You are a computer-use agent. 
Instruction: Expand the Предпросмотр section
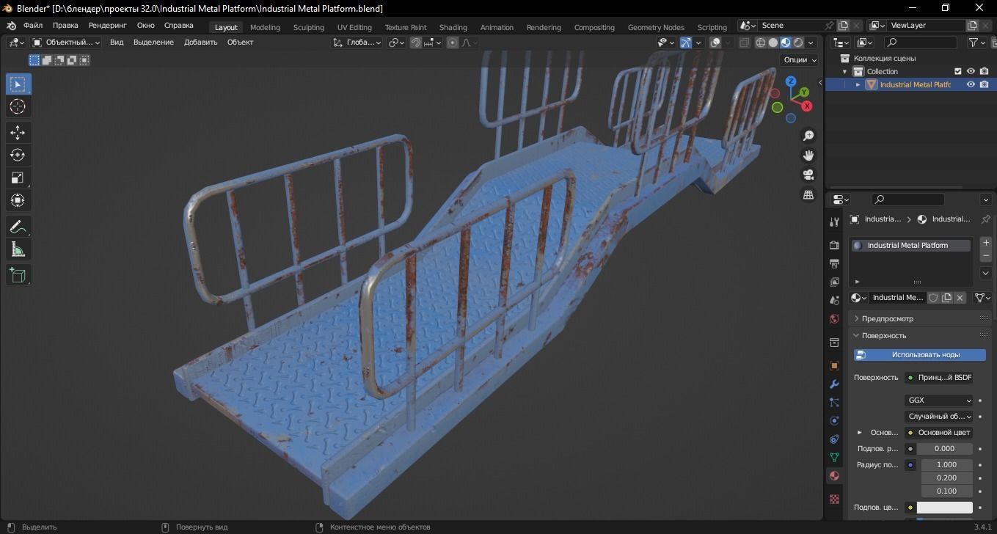(x=887, y=318)
